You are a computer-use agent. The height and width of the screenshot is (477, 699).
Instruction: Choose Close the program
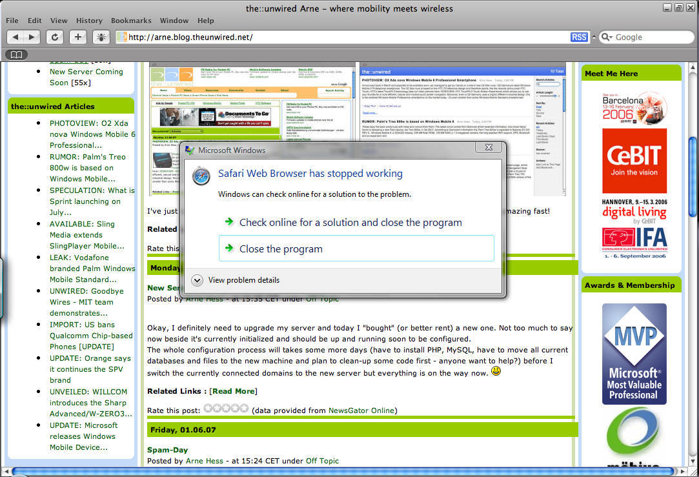coord(281,249)
